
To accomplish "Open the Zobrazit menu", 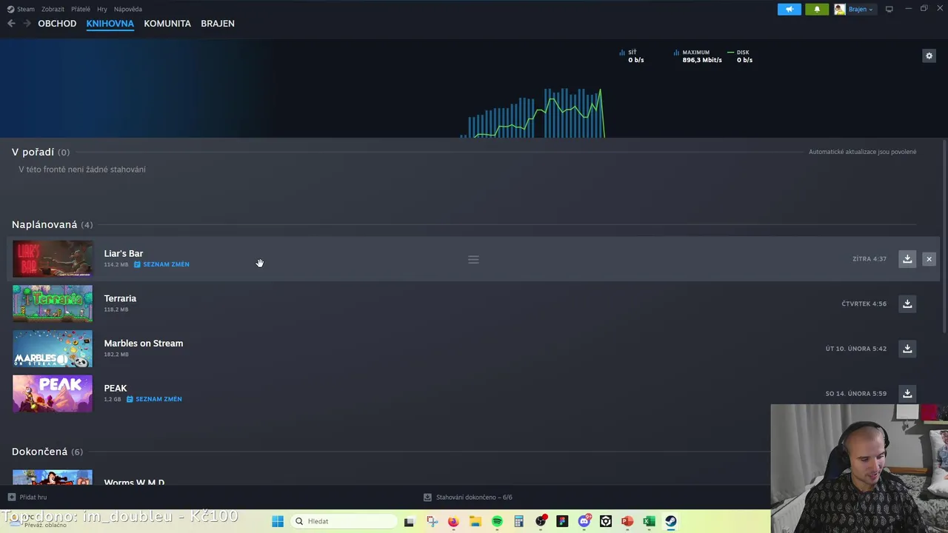I will 53,9.
